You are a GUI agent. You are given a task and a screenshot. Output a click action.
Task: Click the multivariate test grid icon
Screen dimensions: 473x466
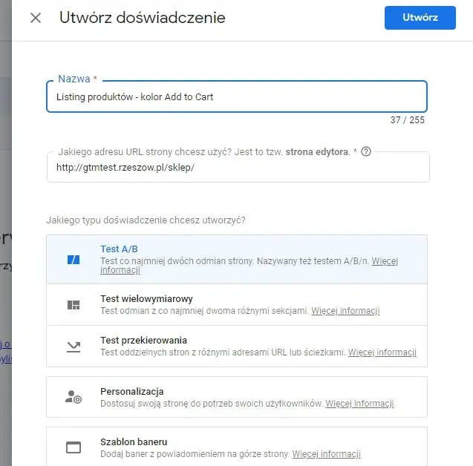click(74, 305)
